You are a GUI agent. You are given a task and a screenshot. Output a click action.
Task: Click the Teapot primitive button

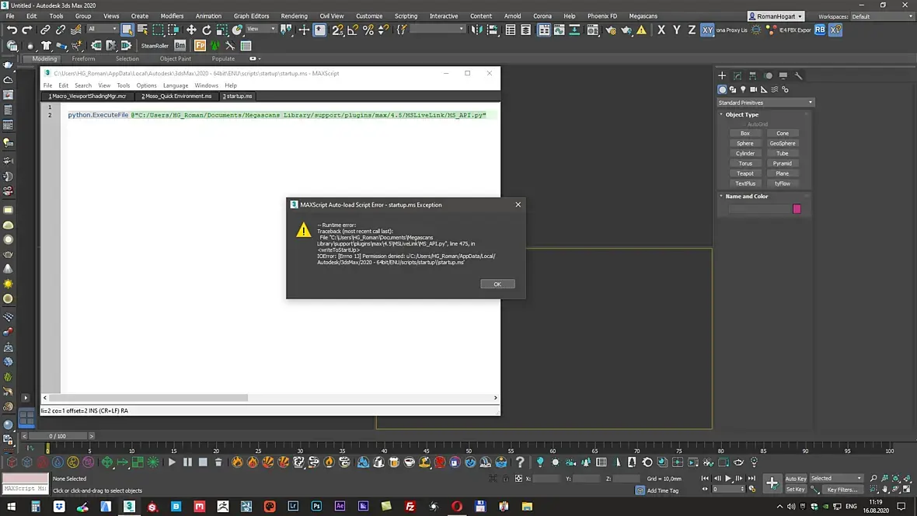744,173
